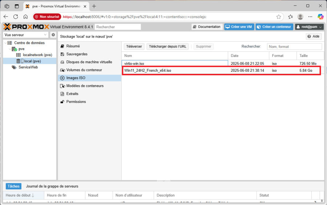Collapse the Centre de données tree node

pos(5,43)
